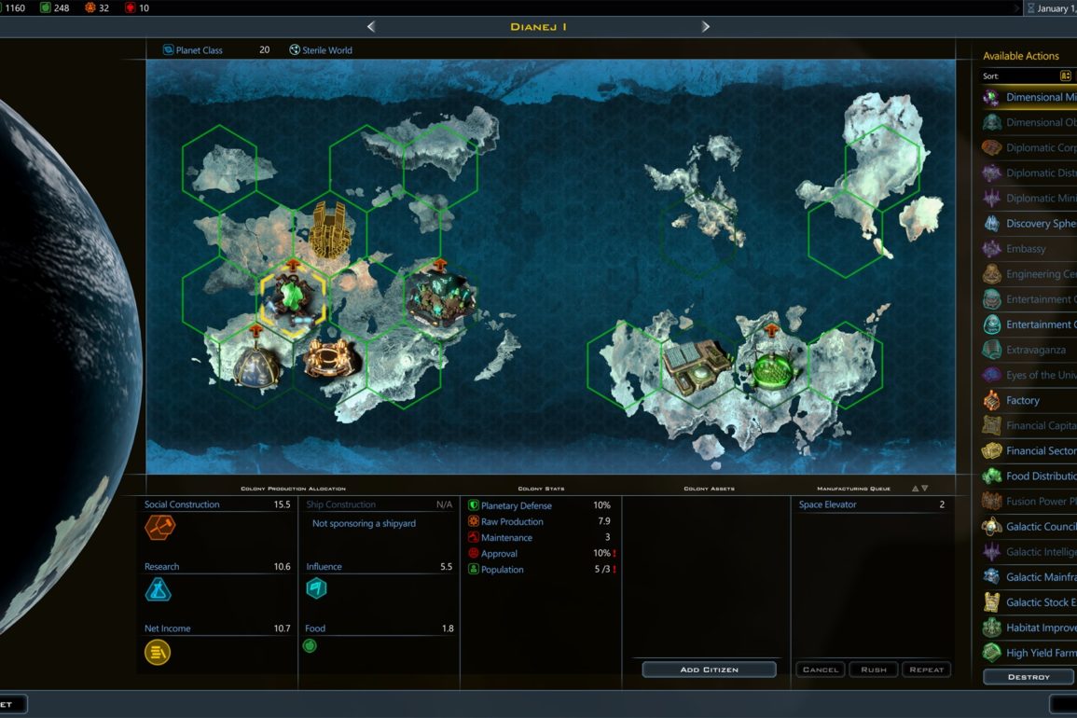Select Financial Capital improvement entry

(1029, 426)
